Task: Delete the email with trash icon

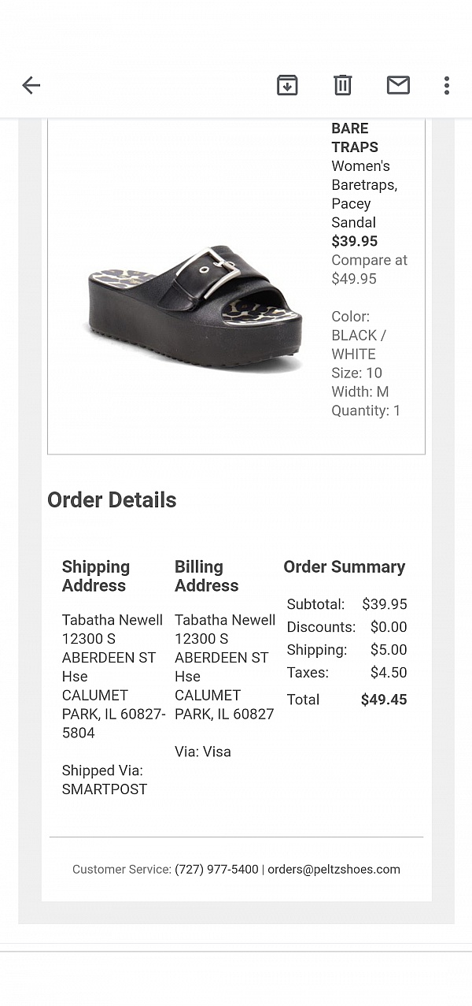Action: [342, 85]
